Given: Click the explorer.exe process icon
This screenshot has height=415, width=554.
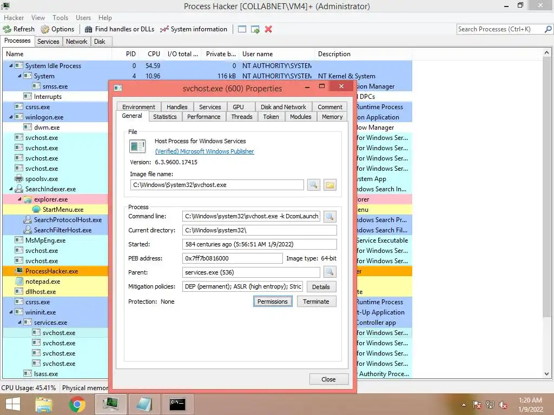Looking at the screenshot, I should tap(28, 199).
